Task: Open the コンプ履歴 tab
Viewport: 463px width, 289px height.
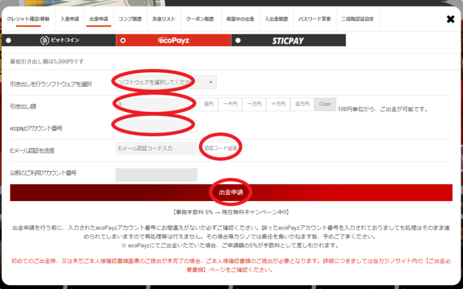Action: pyautogui.click(x=130, y=19)
